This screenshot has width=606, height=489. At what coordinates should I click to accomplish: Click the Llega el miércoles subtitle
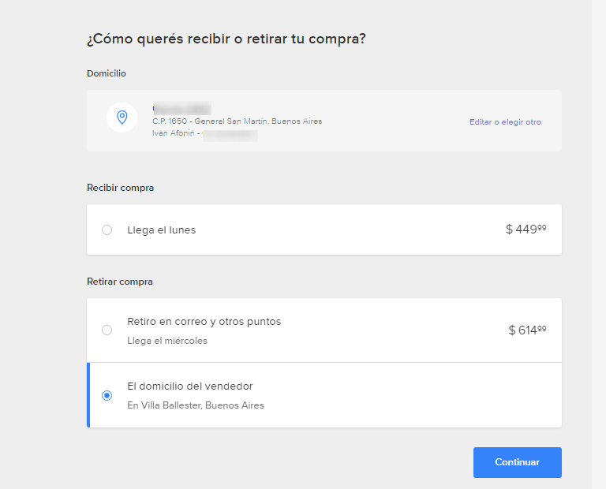167,341
